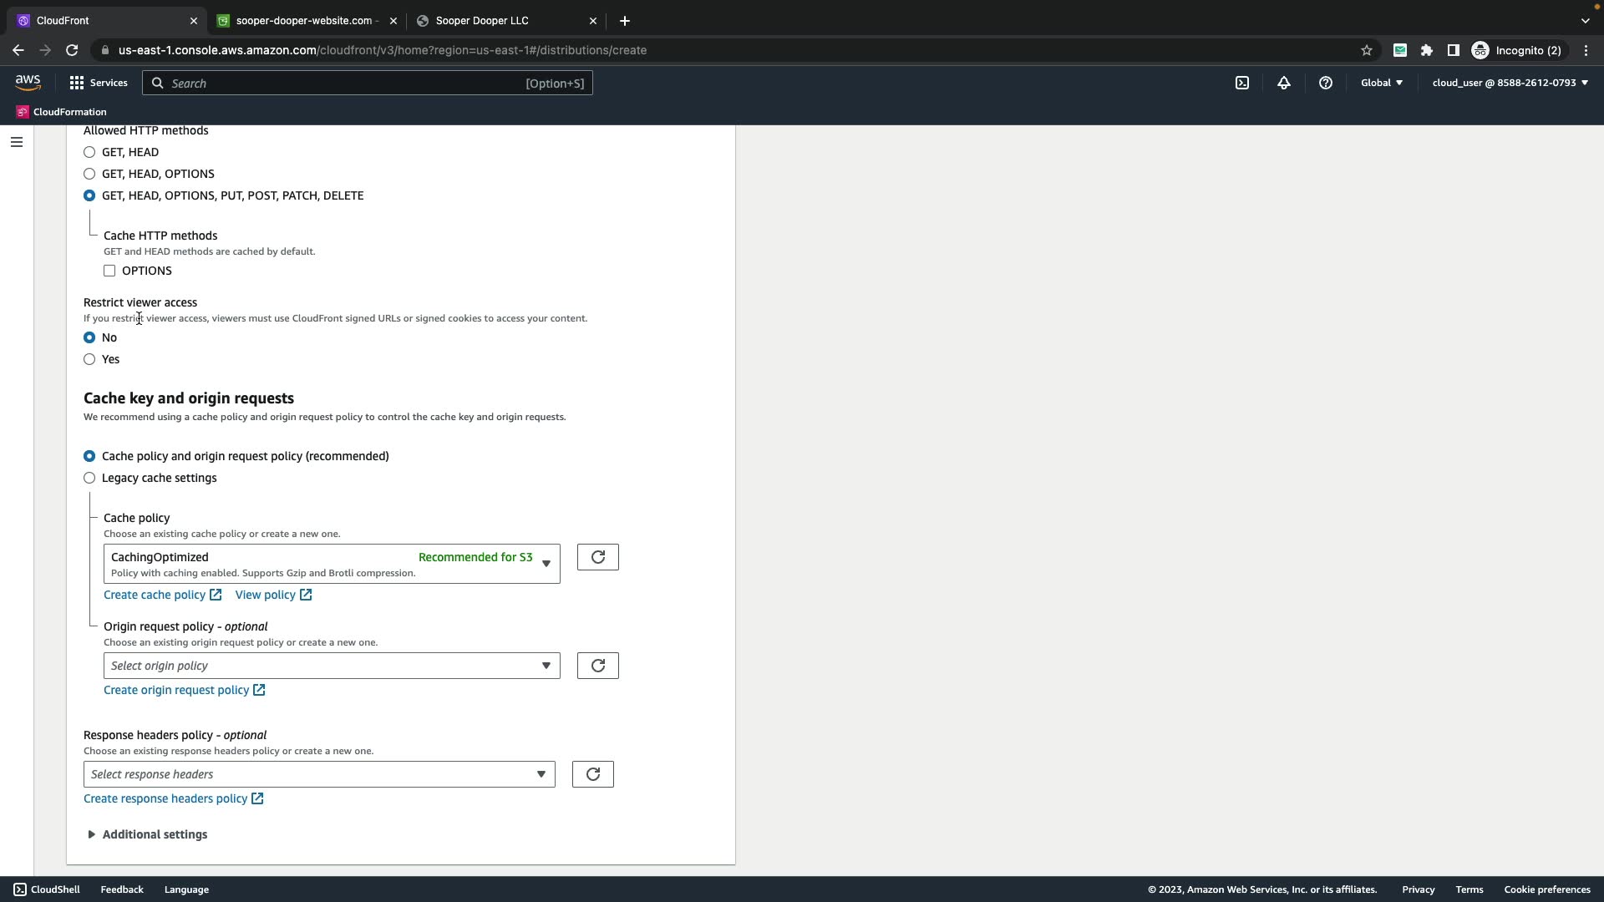The width and height of the screenshot is (1604, 902).
Task: Choose Legacy cache settings option
Action: pyautogui.click(x=89, y=478)
